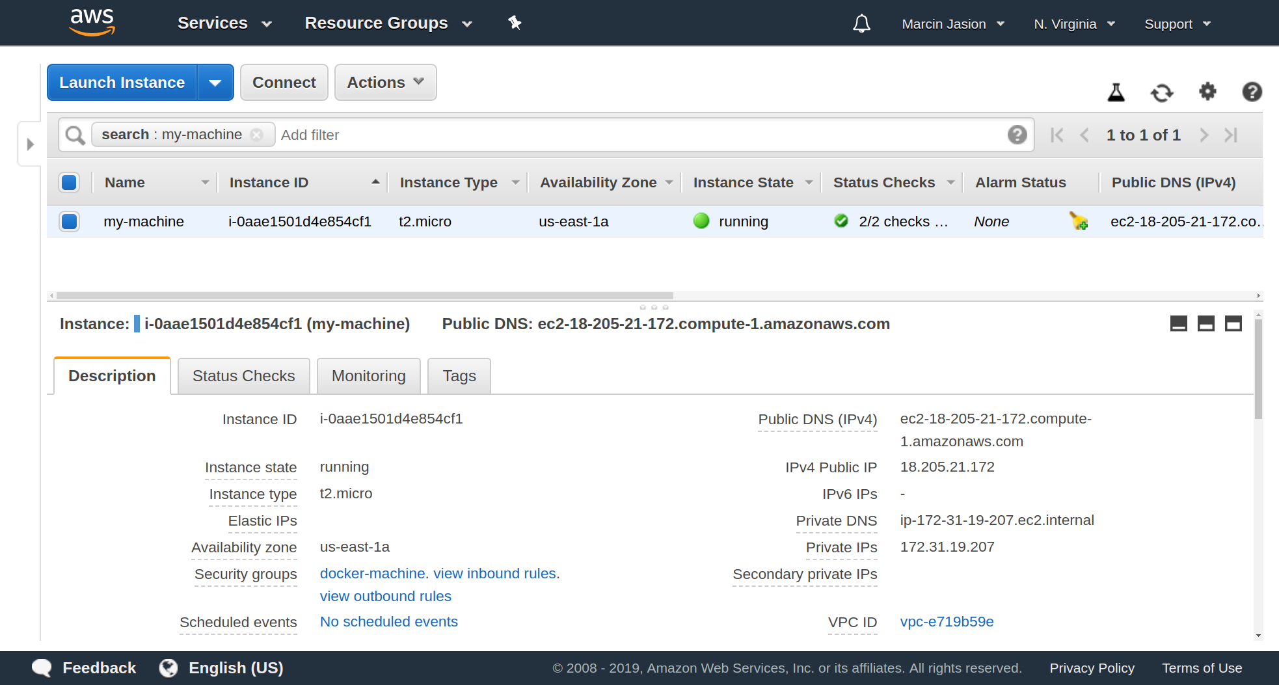Remove the my-machine search filter

click(x=257, y=135)
